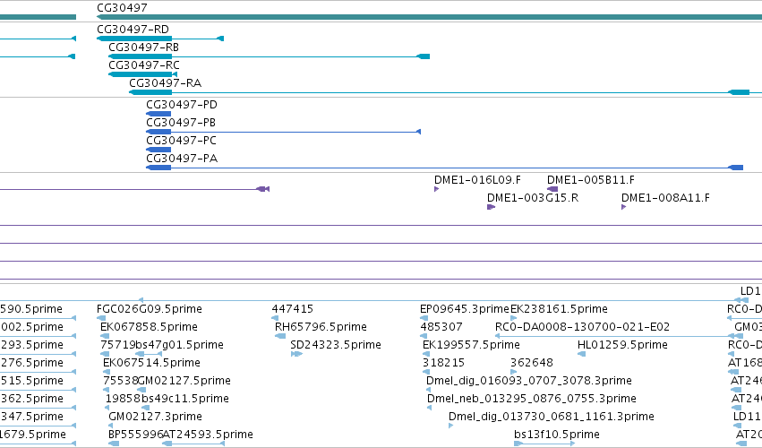Select transcript CG30497-RC label
The width and height of the screenshot is (762, 448).
(144, 65)
